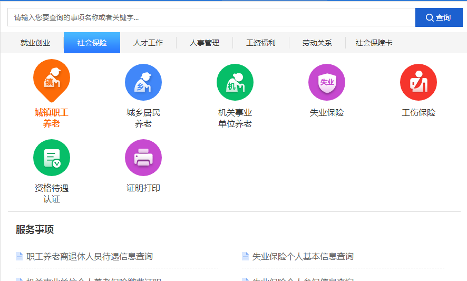
Task: Switch to the 工资福利 tab
Action: pyautogui.click(x=261, y=43)
